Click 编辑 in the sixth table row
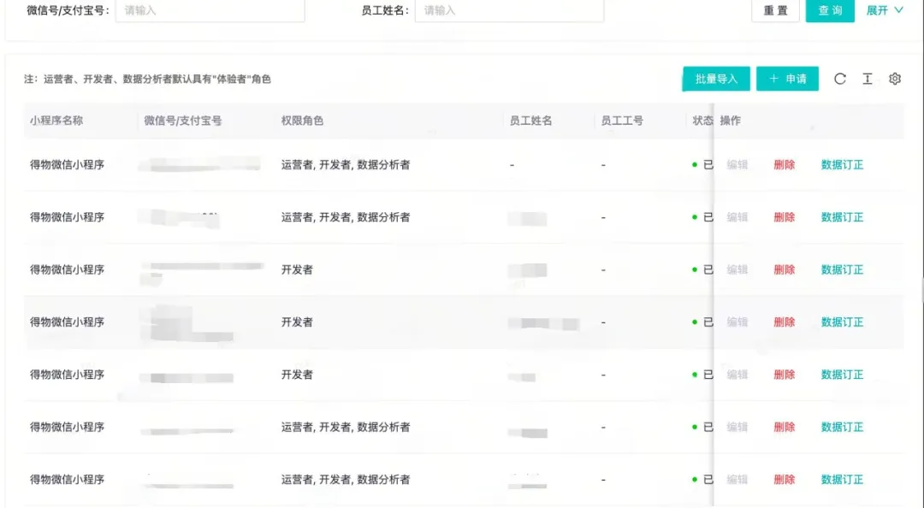The image size is (924, 508). 737,427
